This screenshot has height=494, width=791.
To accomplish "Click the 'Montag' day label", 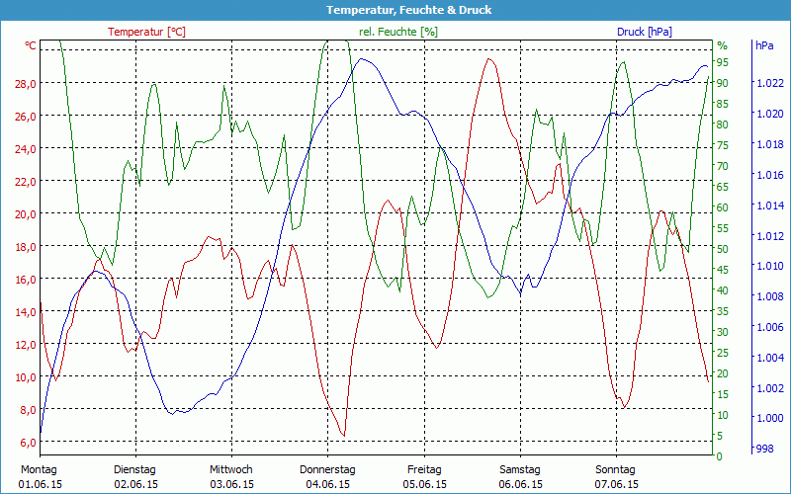I will pyautogui.click(x=39, y=470).
